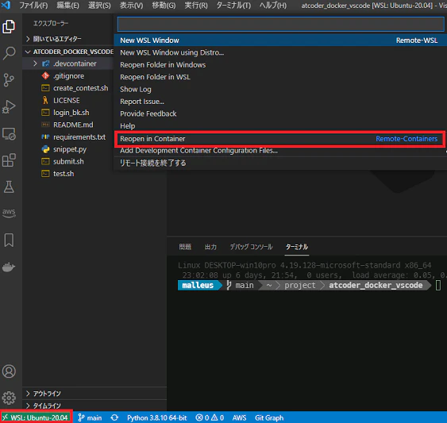Open the ヘルプ(H) menu
447x423 pixels.
(x=273, y=5)
